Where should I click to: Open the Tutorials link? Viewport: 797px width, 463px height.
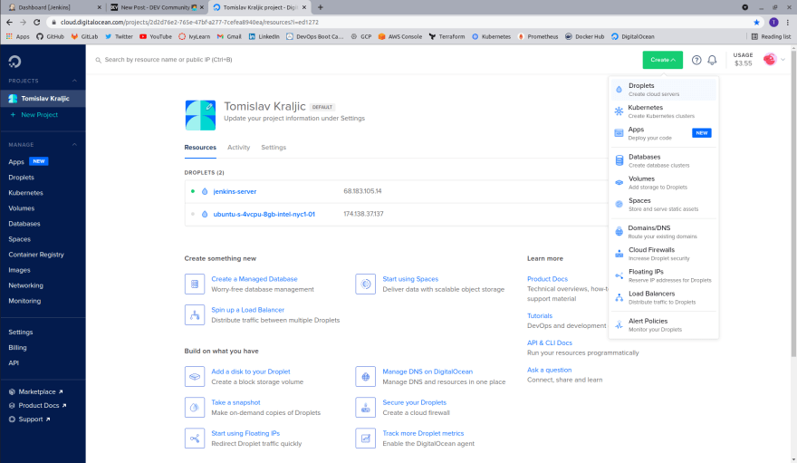[x=539, y=315]
